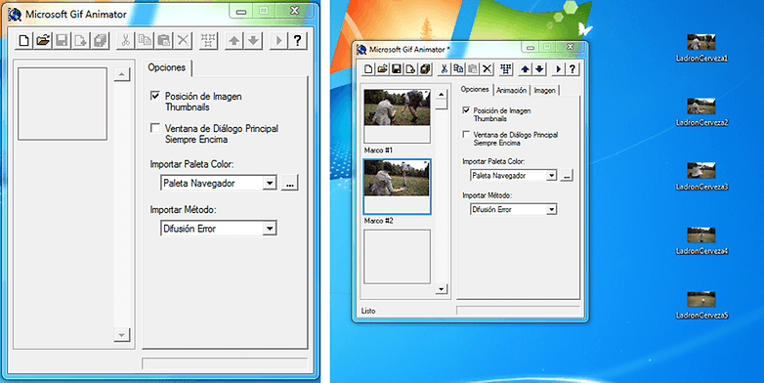Select Marco #1 frame thumbnail

[397, 116]
